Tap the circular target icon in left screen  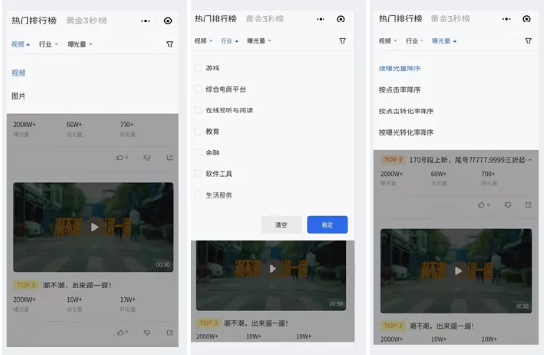point(168,21)
